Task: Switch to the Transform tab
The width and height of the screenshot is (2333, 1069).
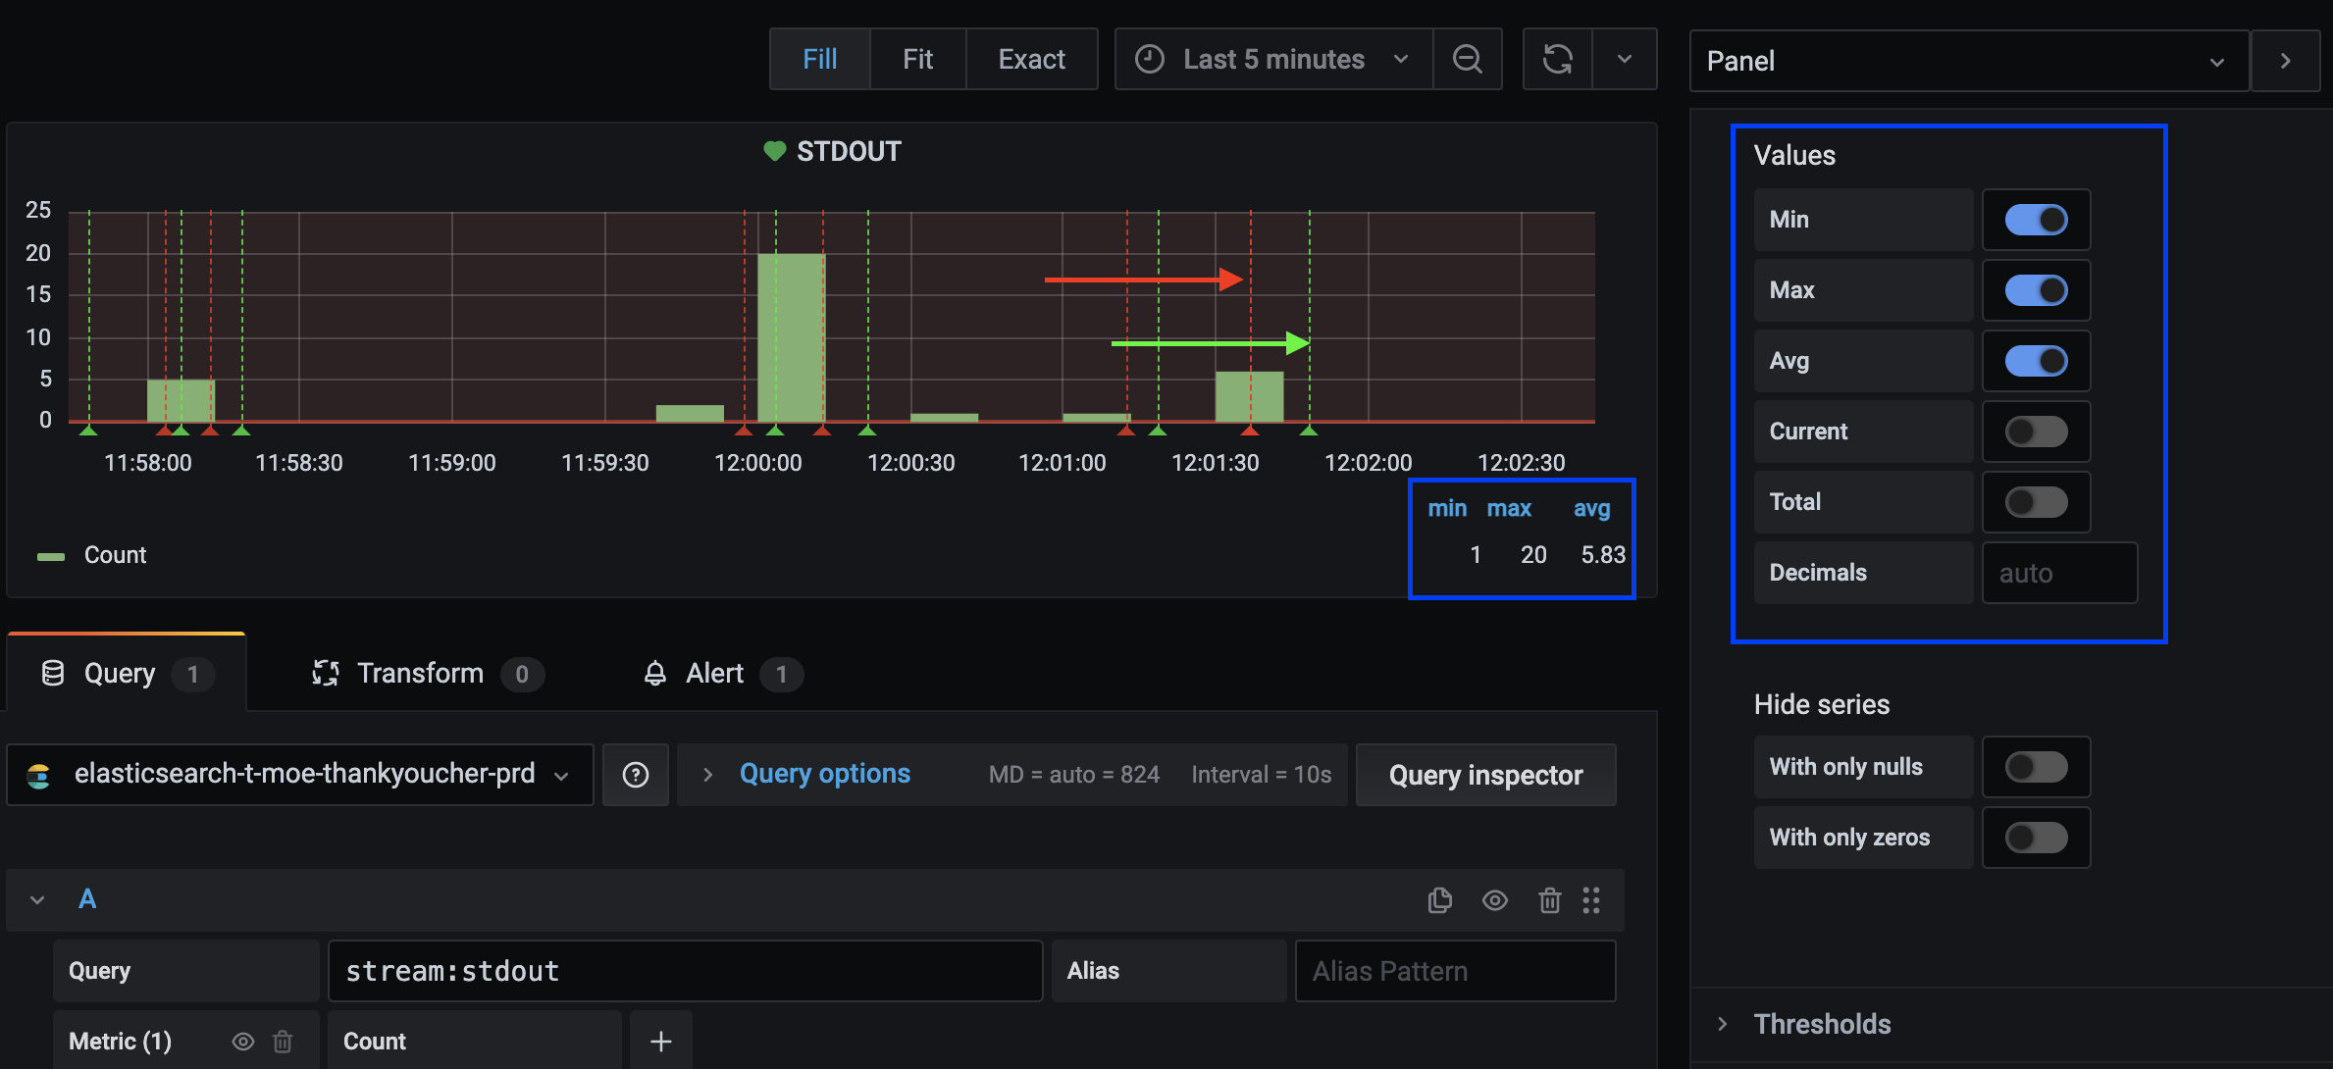Action: coord(426,673)
